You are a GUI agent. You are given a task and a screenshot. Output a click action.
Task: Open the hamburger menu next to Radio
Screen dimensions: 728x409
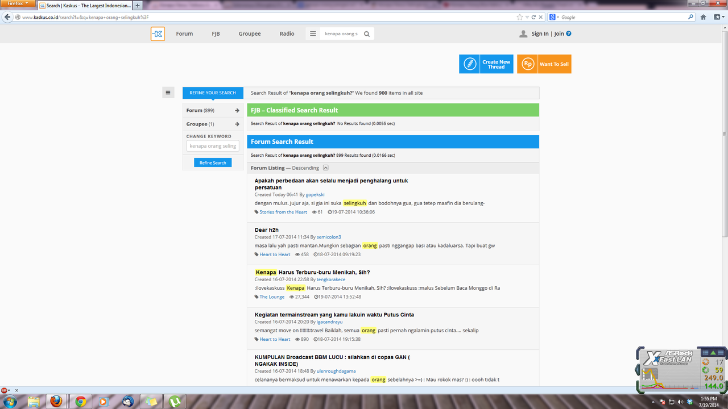click(x=313, y=34)
